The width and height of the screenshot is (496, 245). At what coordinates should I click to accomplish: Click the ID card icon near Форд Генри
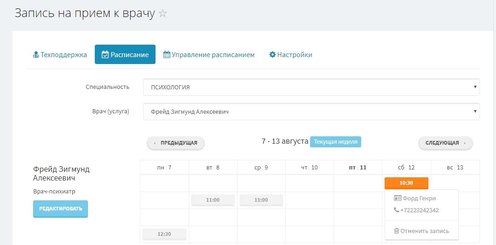point(398,198)
